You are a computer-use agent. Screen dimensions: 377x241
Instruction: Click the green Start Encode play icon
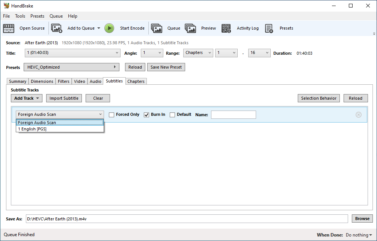109,28
